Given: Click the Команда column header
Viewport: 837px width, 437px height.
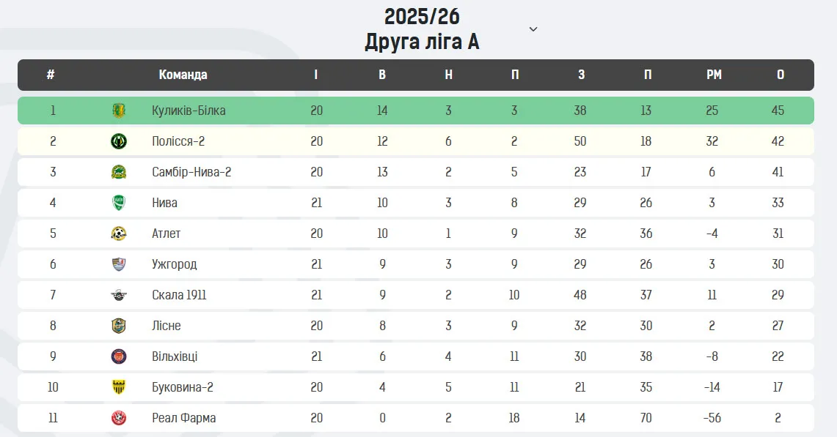Looking at the screenshot, I should [183, 75].
